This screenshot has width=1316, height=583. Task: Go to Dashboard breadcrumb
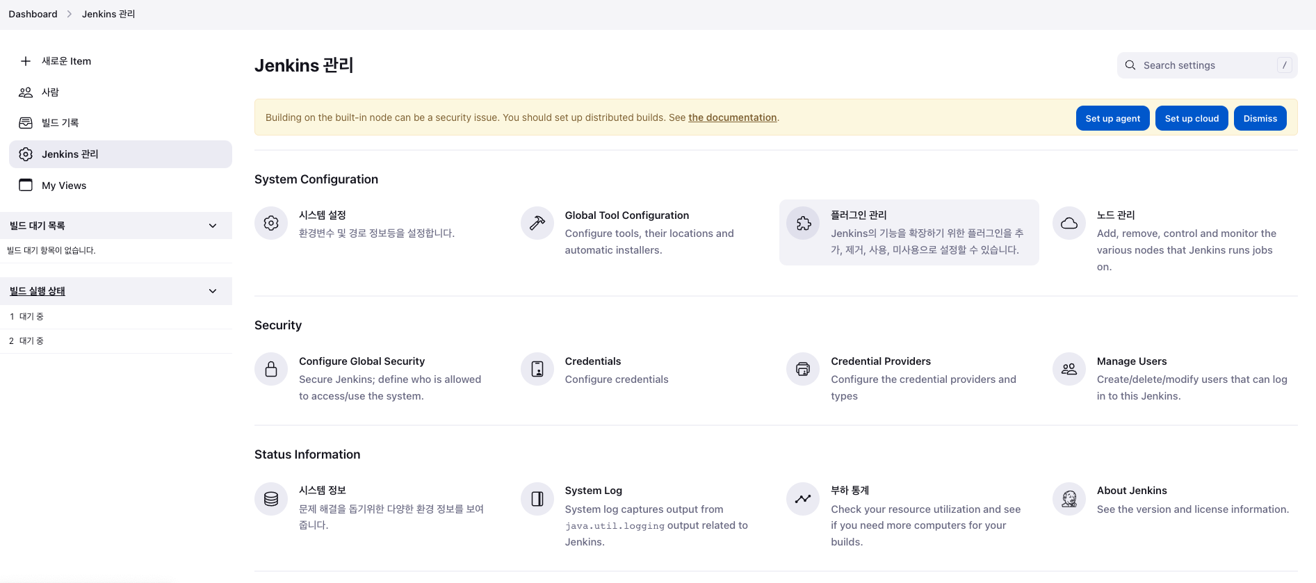tap(33, 14)
